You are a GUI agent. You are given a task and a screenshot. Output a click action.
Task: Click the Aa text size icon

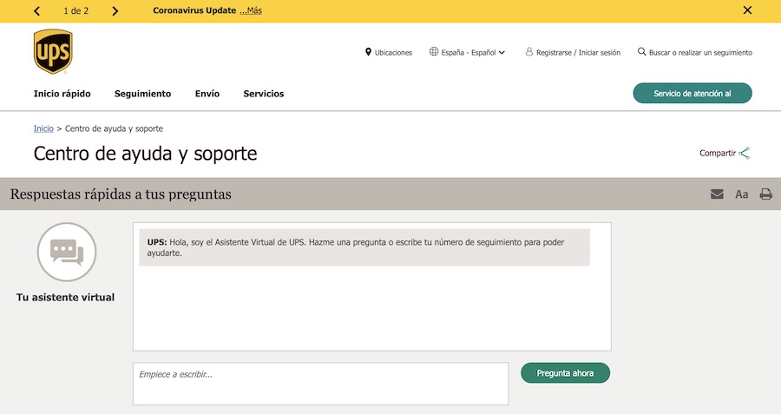(741, 194)
